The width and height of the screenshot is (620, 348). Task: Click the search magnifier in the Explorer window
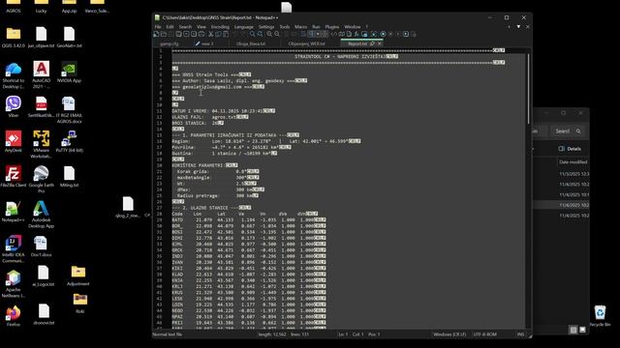click(578, 131)
